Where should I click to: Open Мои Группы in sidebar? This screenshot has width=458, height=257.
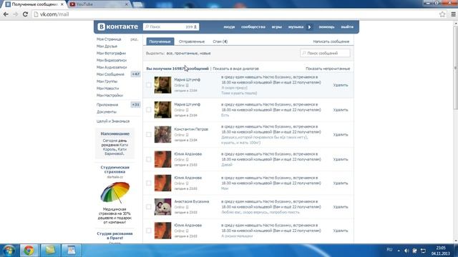point(107,81)
